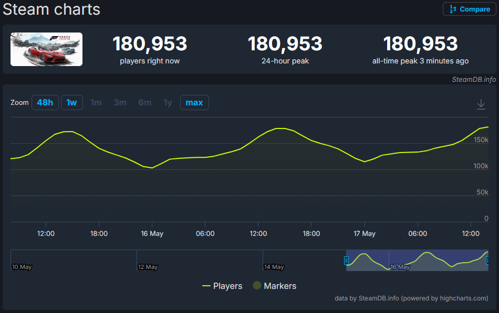This screenshot has height=313, width=499.
Task: Click the 50k y-axis label
Action: 482,192
